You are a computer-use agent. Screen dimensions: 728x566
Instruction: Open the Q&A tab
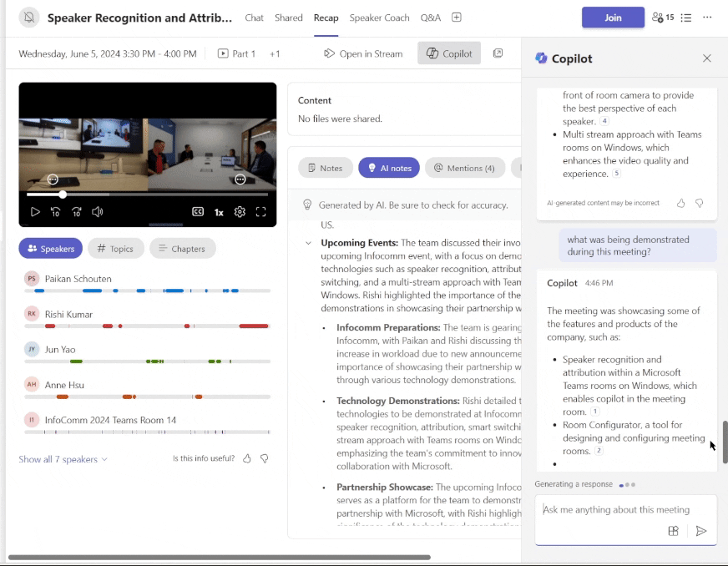pos(431,18)
